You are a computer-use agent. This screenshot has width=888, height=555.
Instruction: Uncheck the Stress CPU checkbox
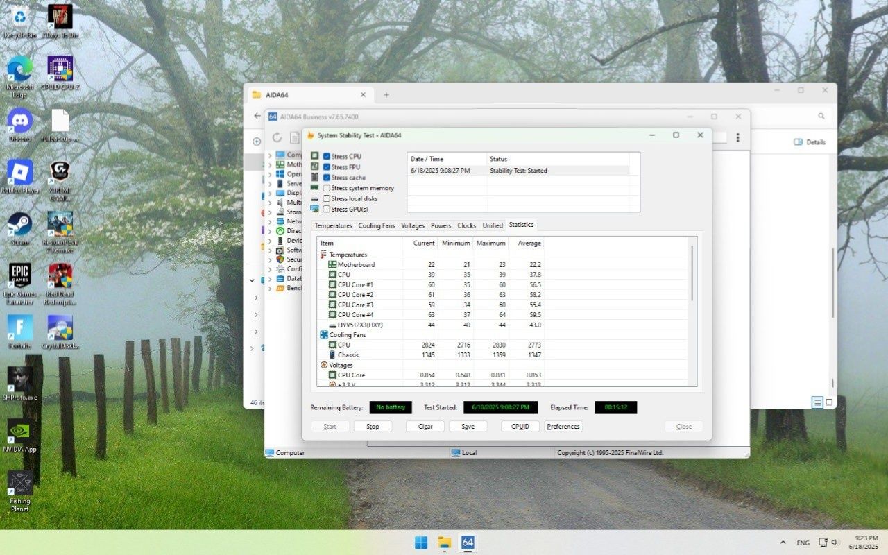[x=326, y=156]
